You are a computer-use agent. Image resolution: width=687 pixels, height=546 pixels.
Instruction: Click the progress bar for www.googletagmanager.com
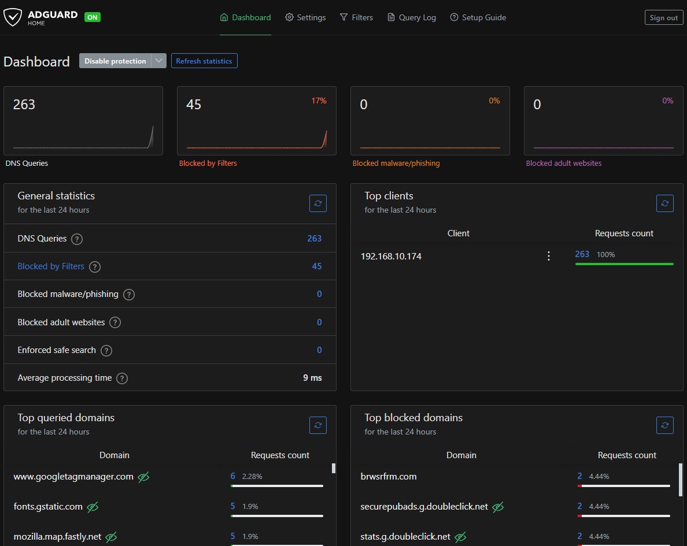tap(277, 486)
